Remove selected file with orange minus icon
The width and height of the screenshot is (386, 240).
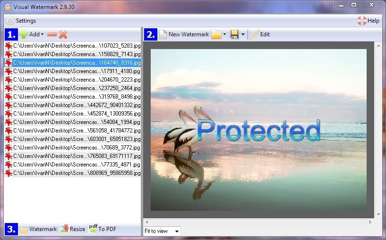click(52, 34)
